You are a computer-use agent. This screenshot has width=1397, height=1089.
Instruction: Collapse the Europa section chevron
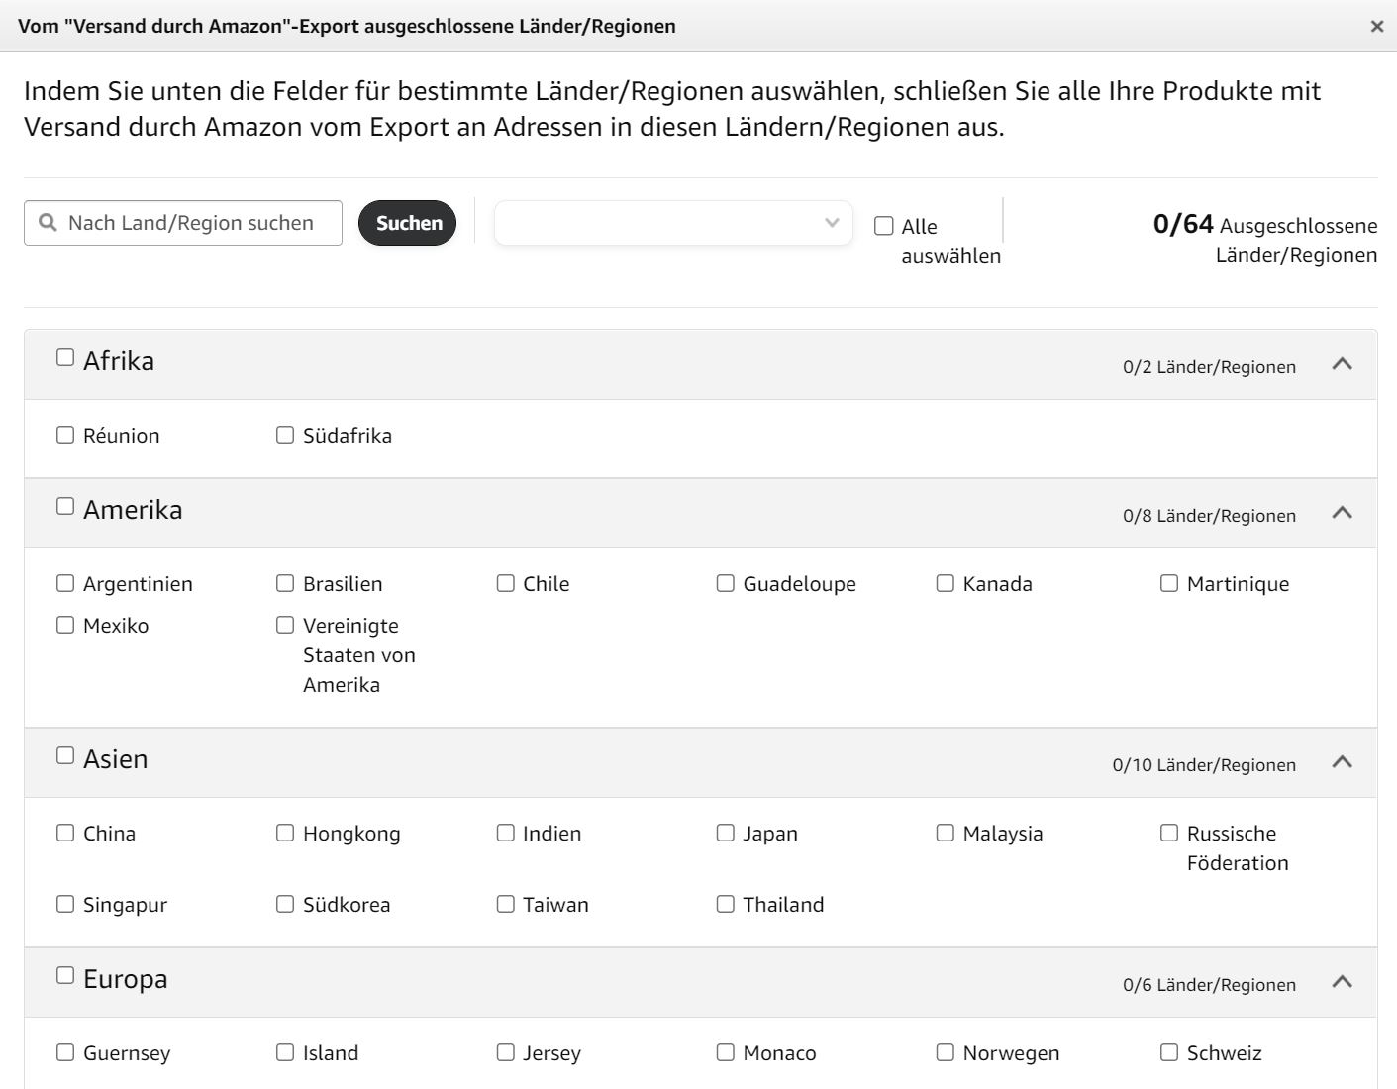[x=1343, y=982]
